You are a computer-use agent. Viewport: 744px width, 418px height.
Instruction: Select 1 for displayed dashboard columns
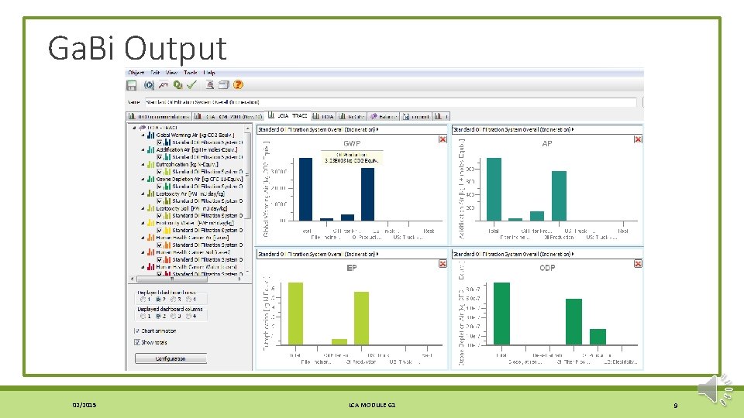pos(143,316)
